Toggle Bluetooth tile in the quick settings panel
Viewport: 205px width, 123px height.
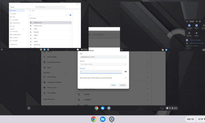pos(197,26)
